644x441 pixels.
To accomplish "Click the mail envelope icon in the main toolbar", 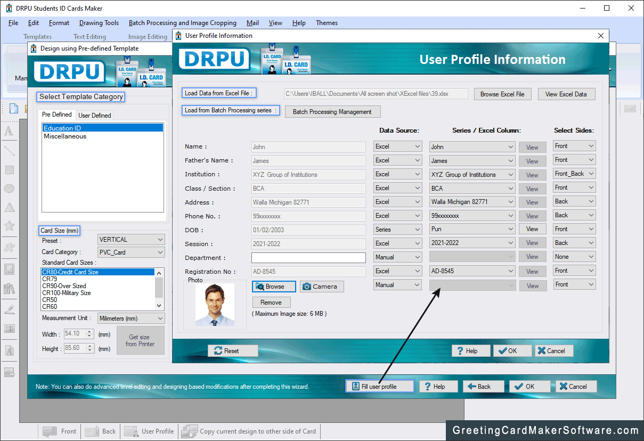I will (x=630, y=109).
